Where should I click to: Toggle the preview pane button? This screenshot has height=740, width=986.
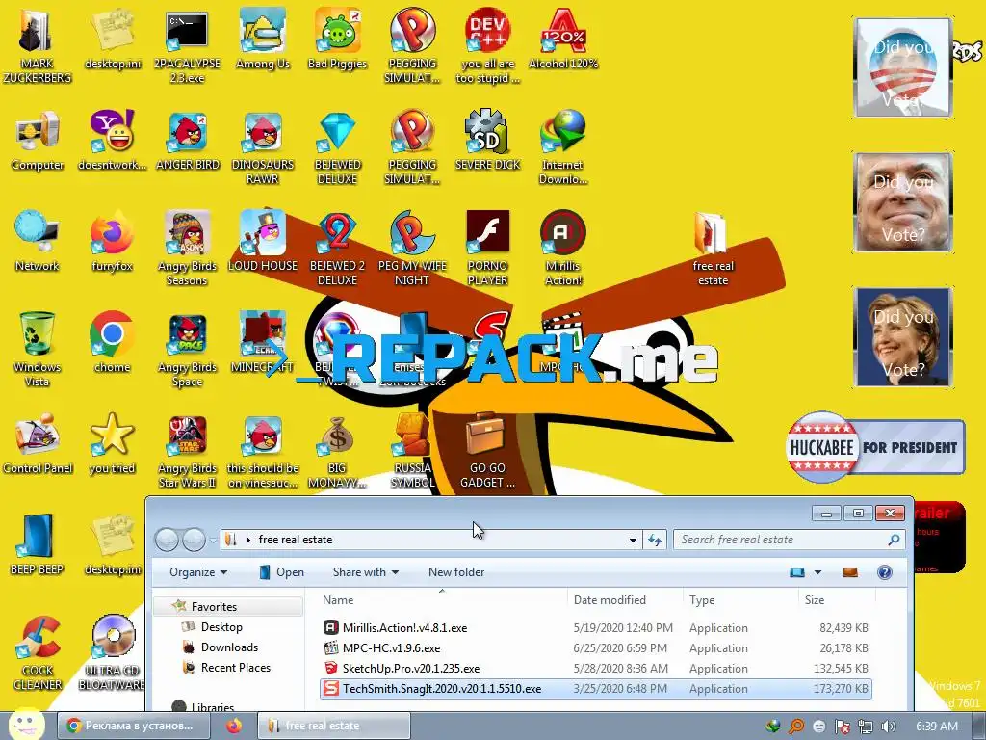pyautogui.click(x=850, y=572)
